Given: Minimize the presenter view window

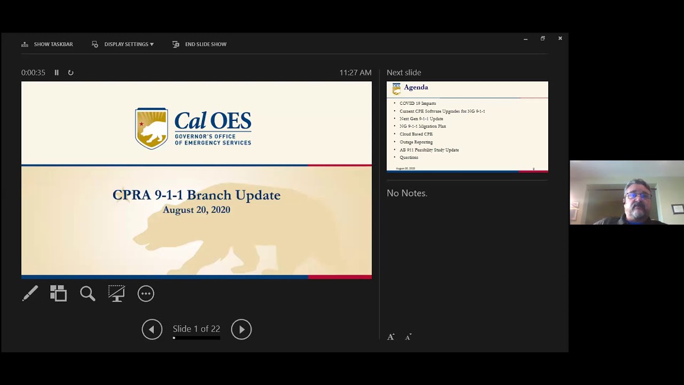Looking at the screenshot, I should (x=525, y=38).
